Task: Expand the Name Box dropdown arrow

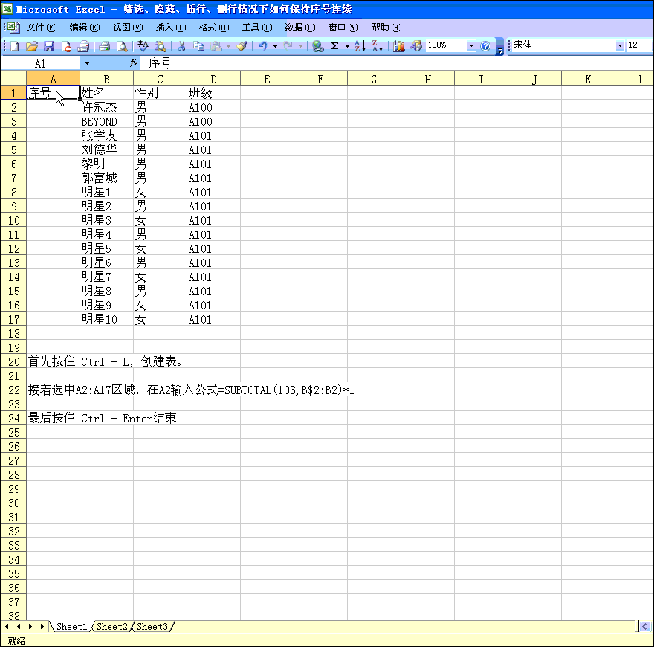Action: pos(87,64)
